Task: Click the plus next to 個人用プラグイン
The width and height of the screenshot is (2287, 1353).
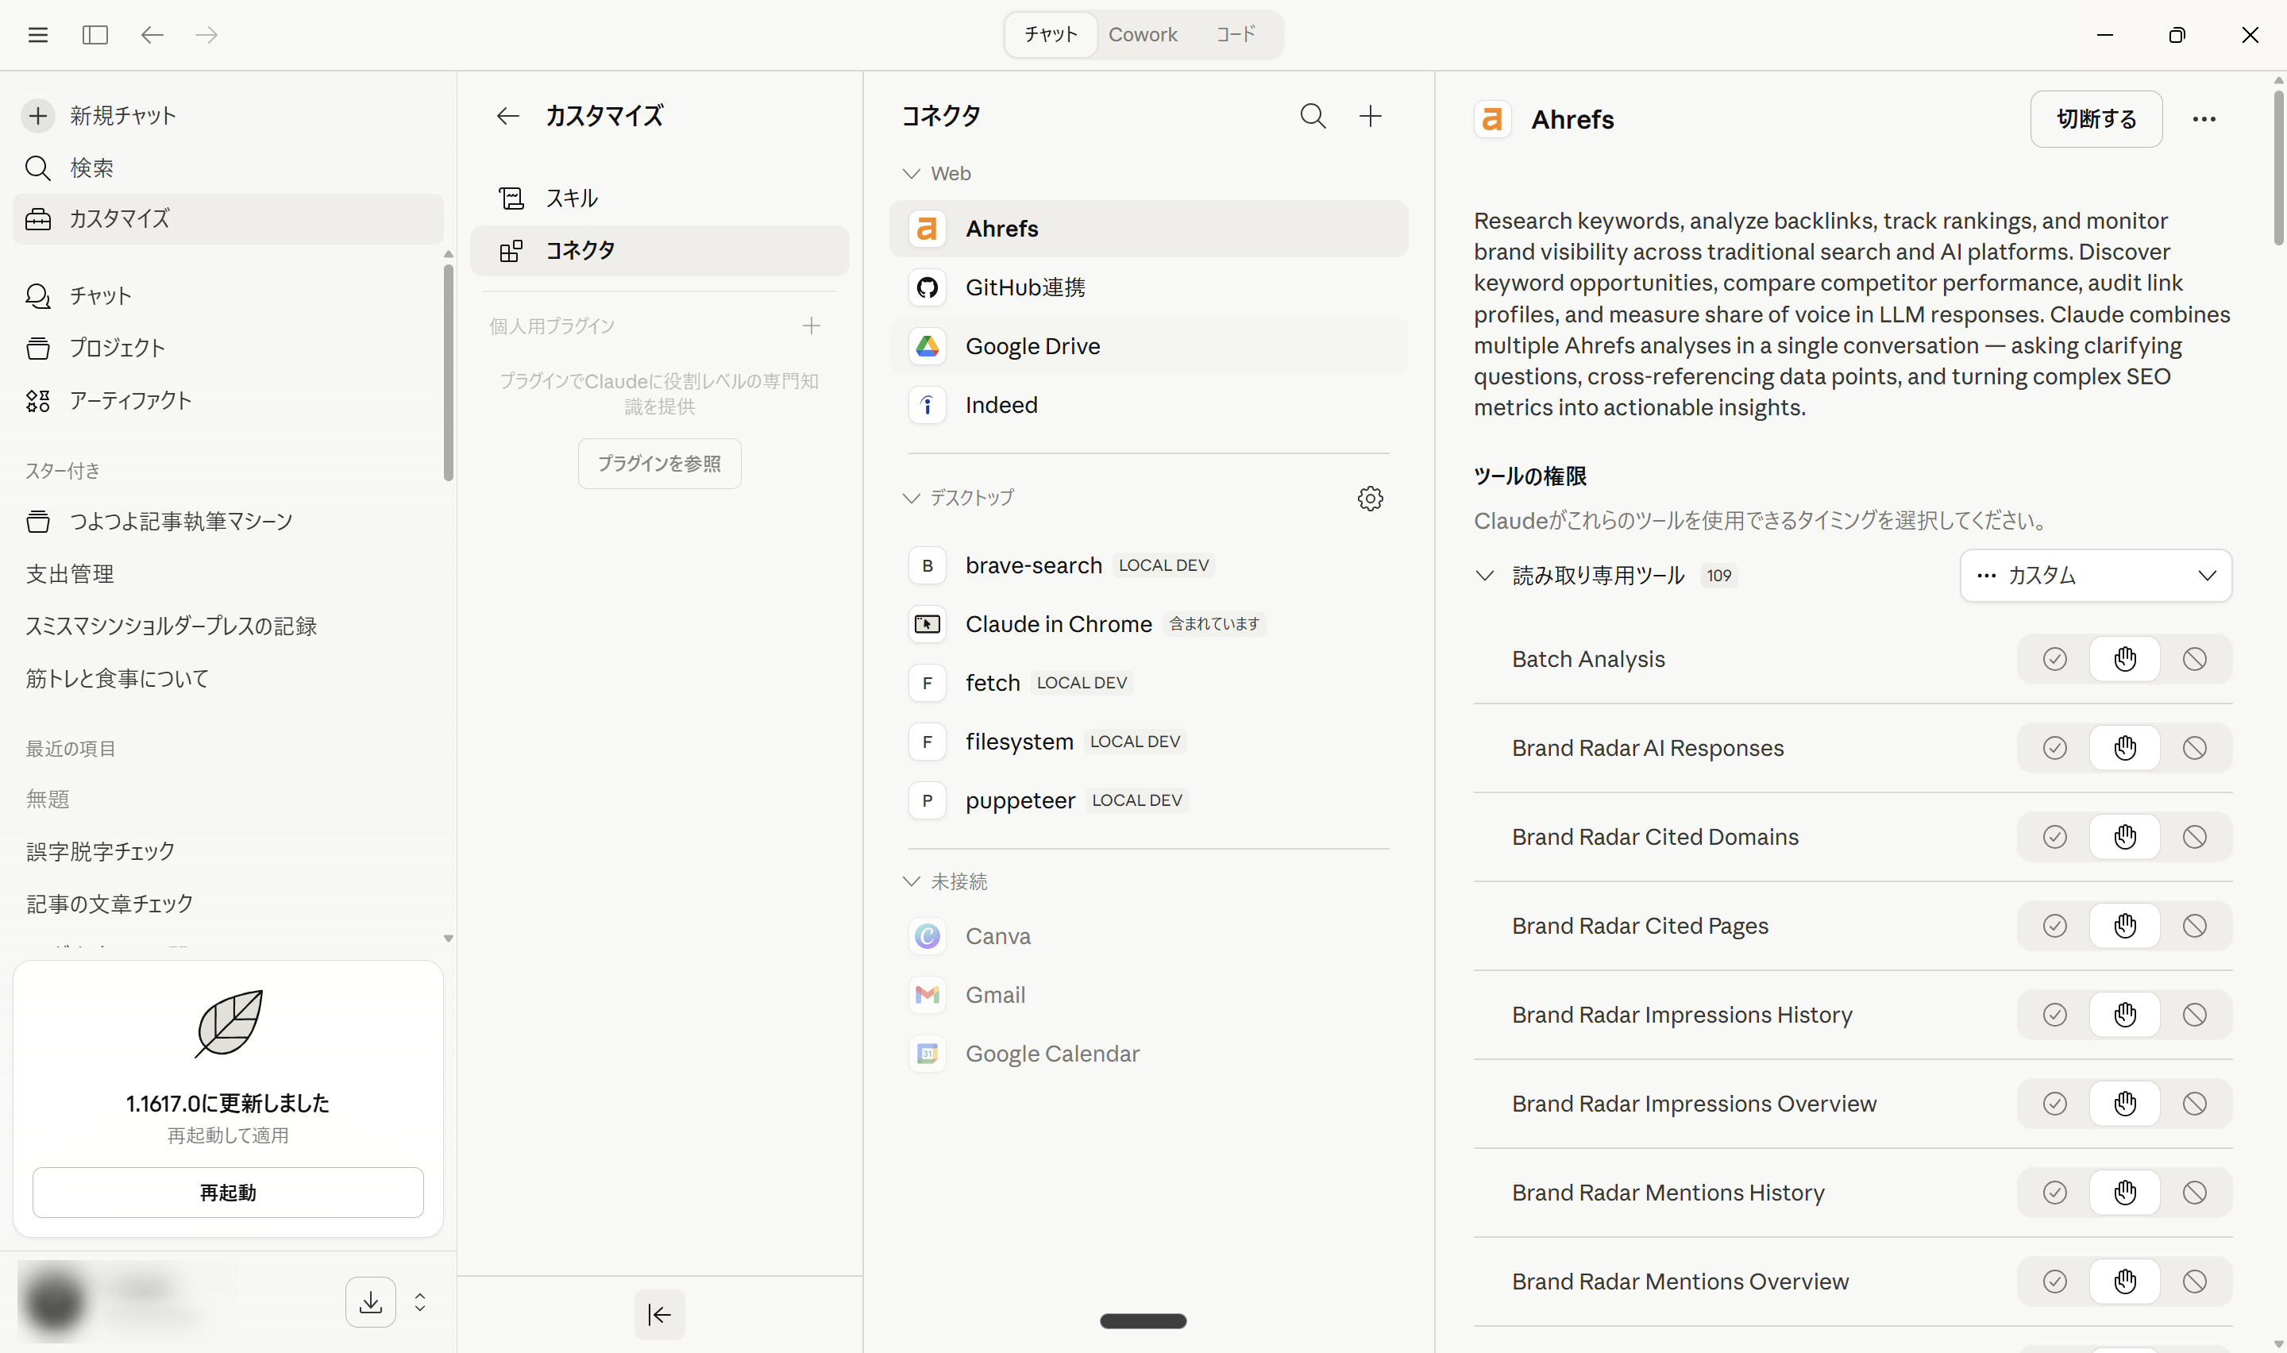Action: click(x=812, y=326)
